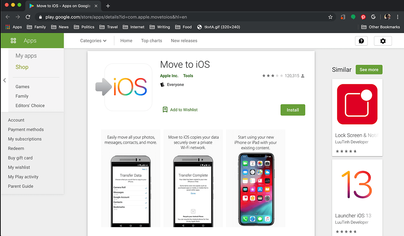Open the Writing bookmarks folder
Screen dimensions: 404x236
pos(160,27)
